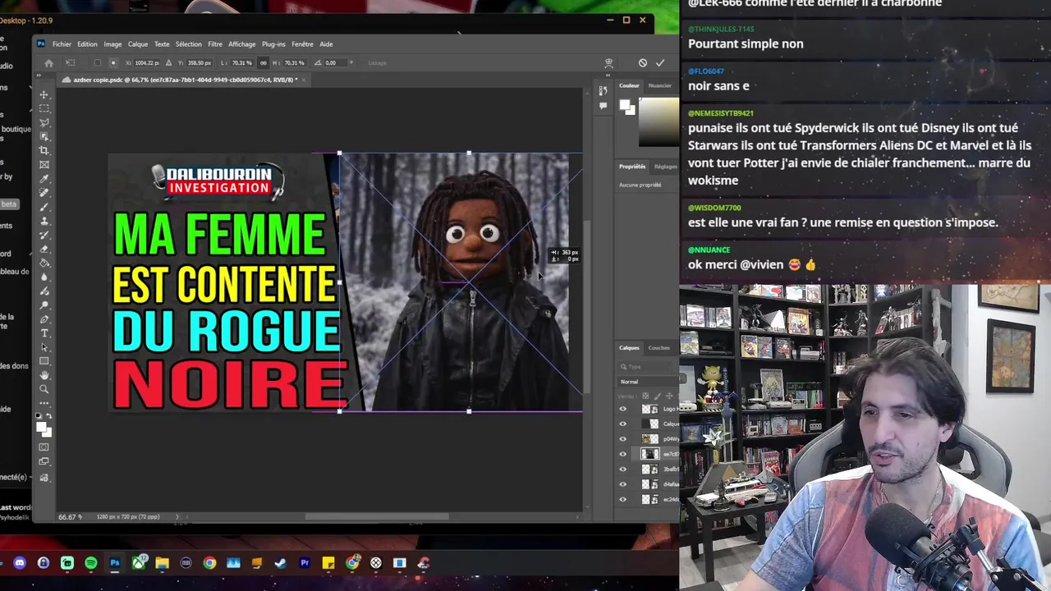The width and height of the screenshot is (1051, 591).
Task: Switch to warp mode icon
Action: [x=609, y=63]
